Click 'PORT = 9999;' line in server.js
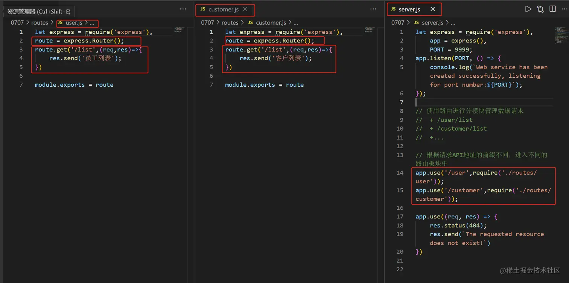Viewport: 569px width, 283px height. pyautogui.click(x=451, y=50)
